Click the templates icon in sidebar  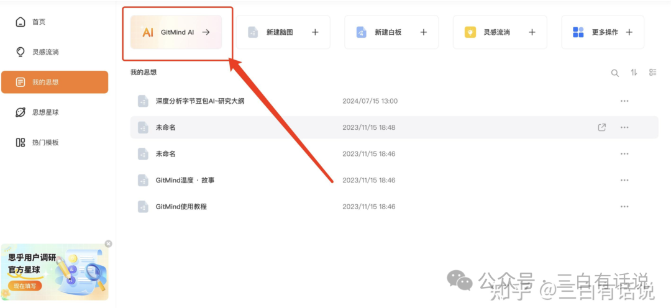[20, 142]
